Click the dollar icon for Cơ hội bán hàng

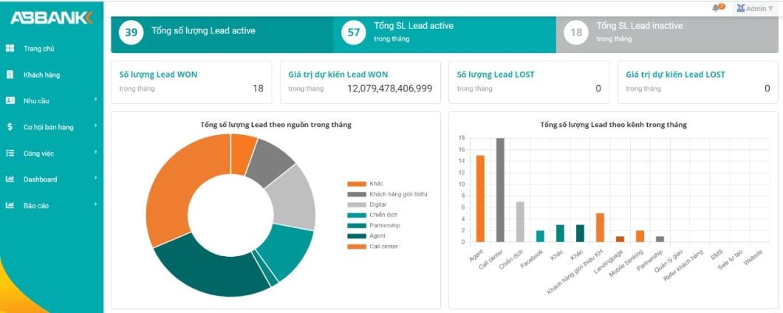(10, 127)
